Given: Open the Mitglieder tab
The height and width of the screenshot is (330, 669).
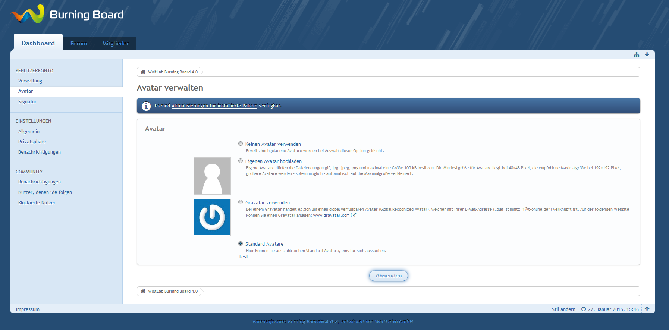Looking at the screenshot, I should click(x=115, y=44).
